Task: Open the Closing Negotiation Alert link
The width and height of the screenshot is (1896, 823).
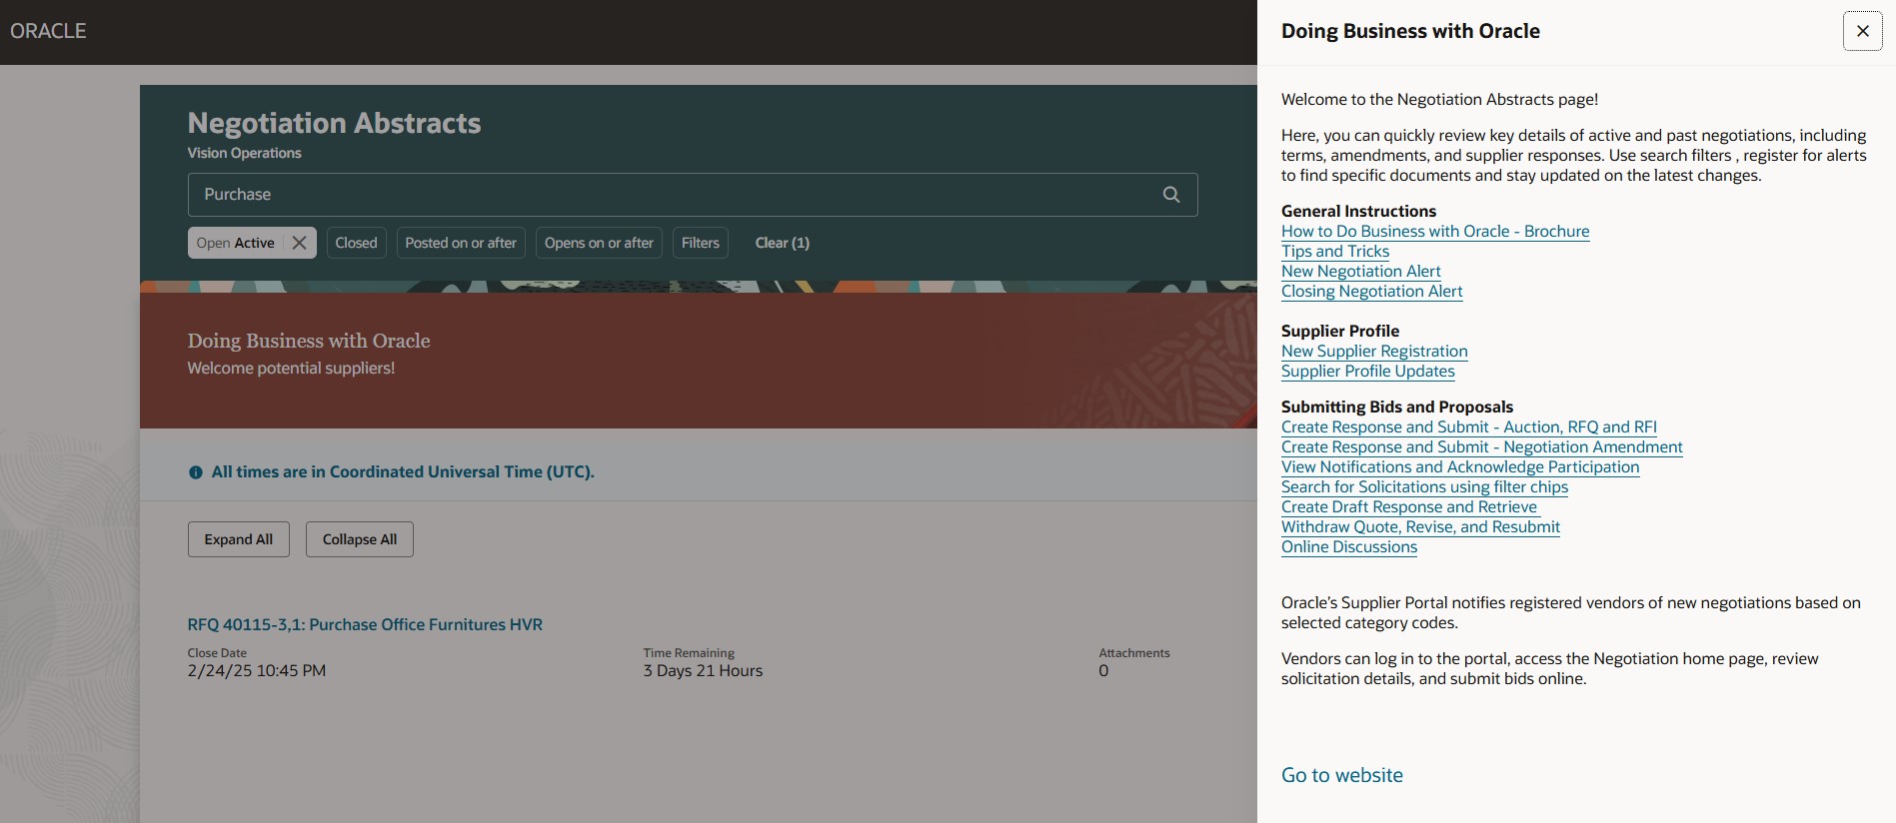Action: pos(1372,291)
